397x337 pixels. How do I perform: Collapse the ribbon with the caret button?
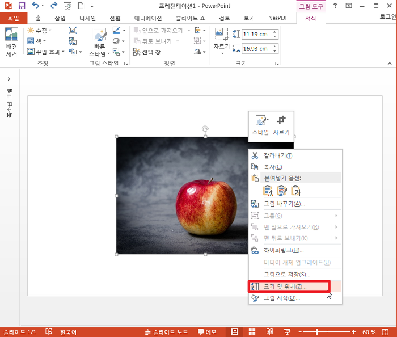tap(390, 64)
